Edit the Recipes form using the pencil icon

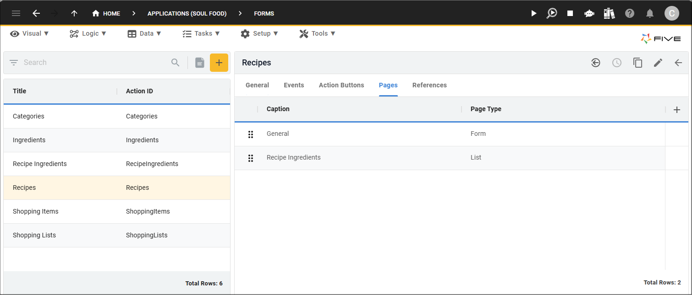click(658, 63)
